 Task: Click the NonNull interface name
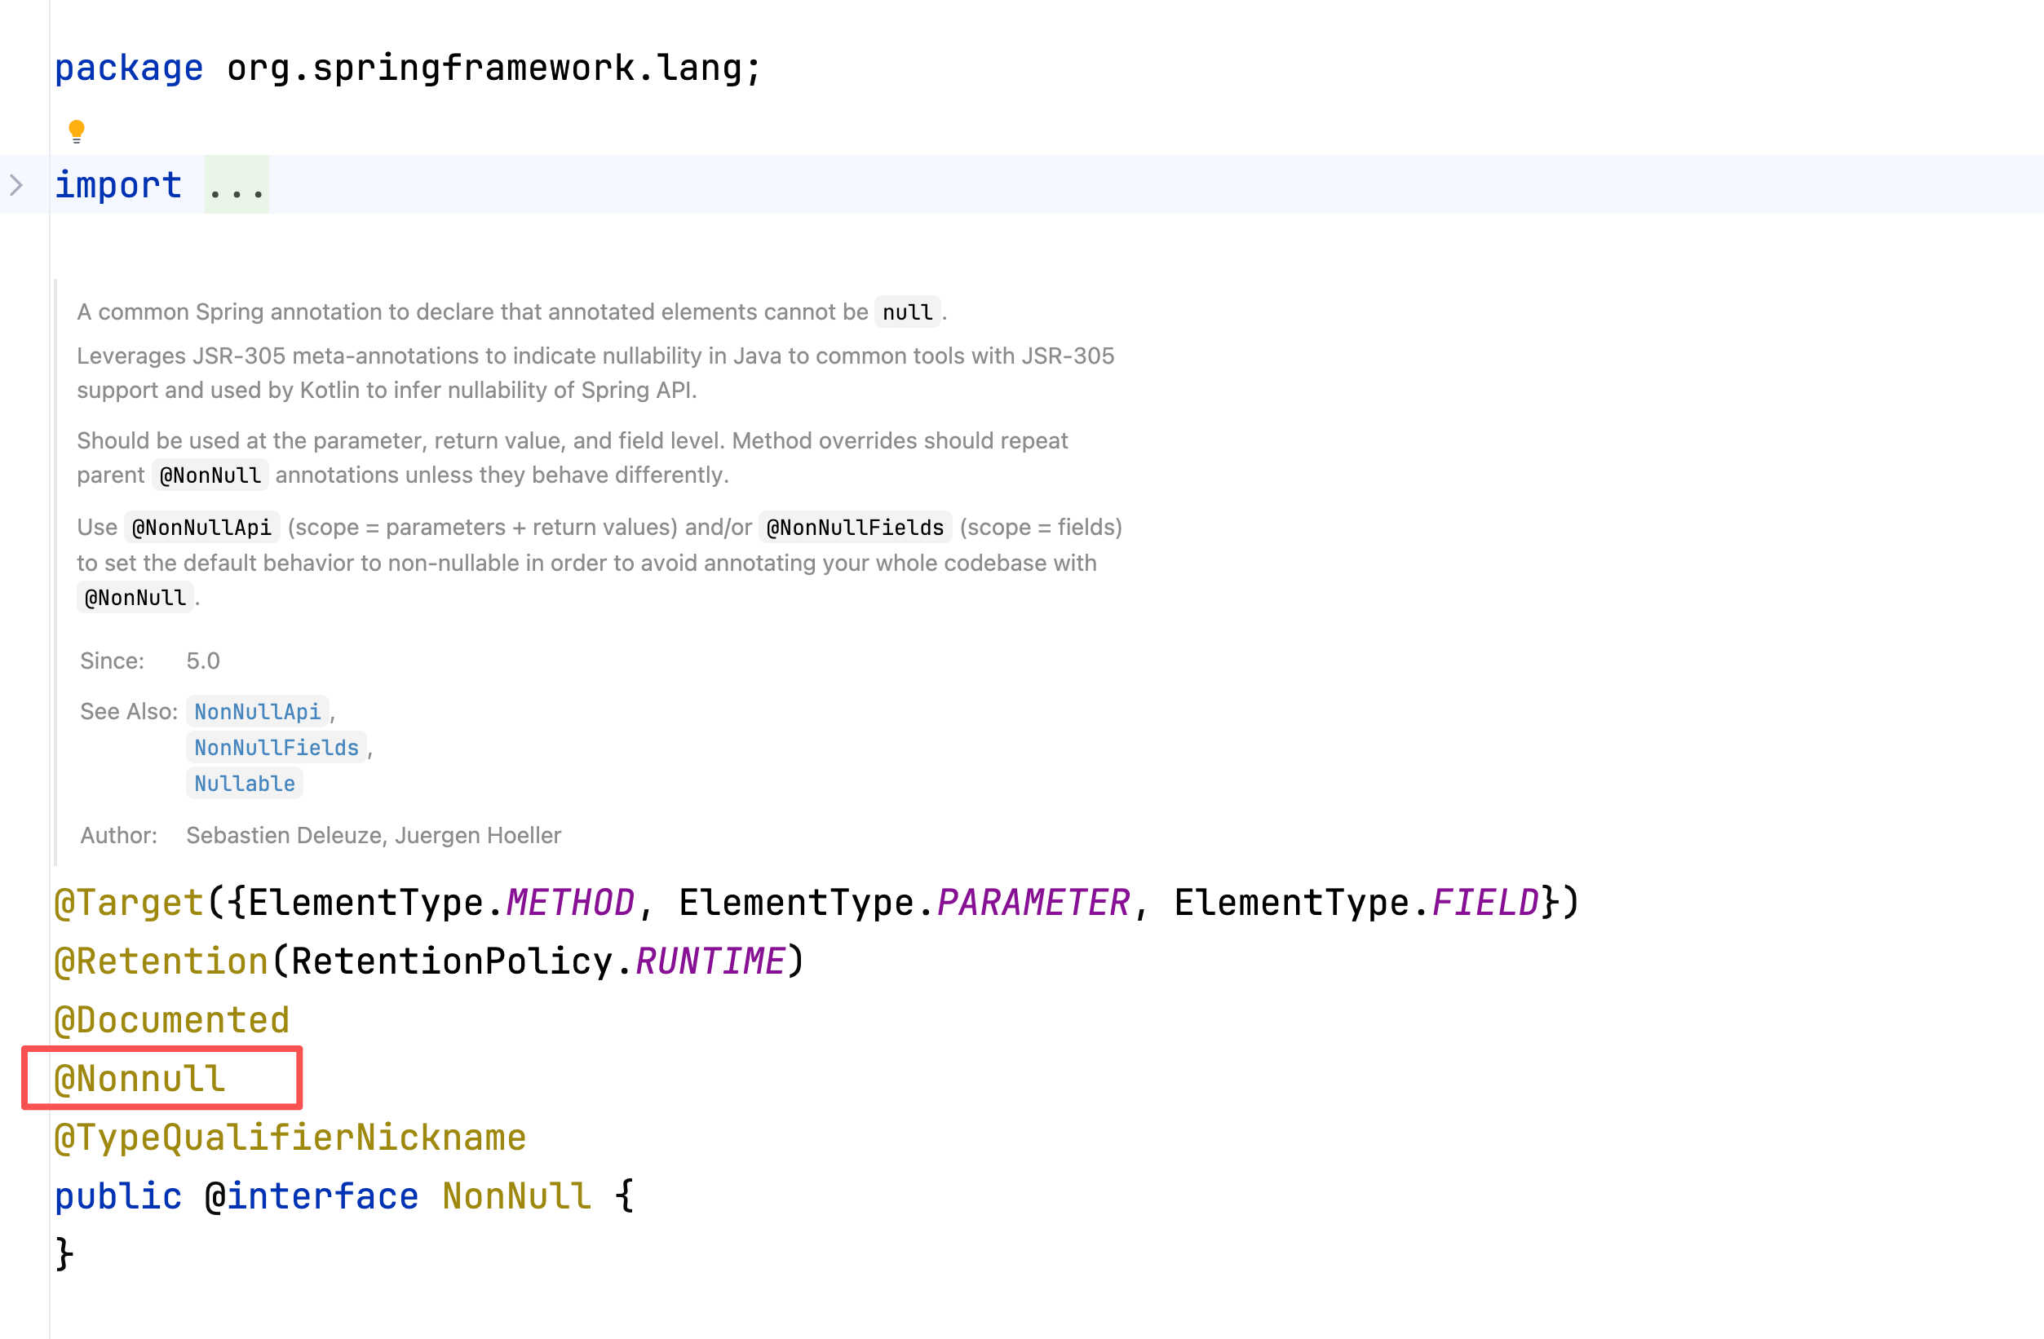pyautogui.click(x=516, y=1195)
